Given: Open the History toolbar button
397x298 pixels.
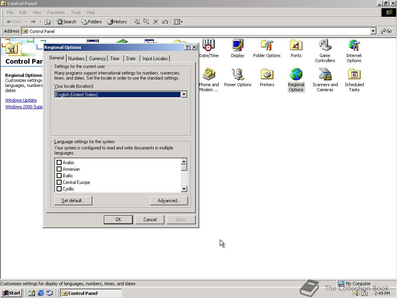Looking at the screenshot, I should click(117, 22).
